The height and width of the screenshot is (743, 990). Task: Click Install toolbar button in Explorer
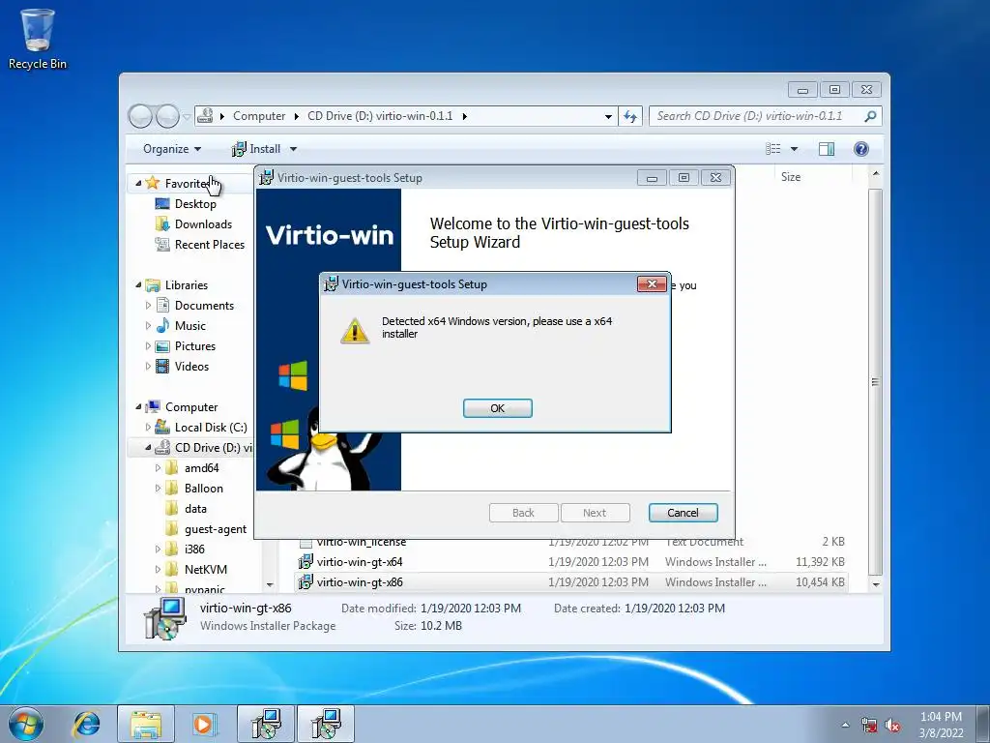click(256, 149)
